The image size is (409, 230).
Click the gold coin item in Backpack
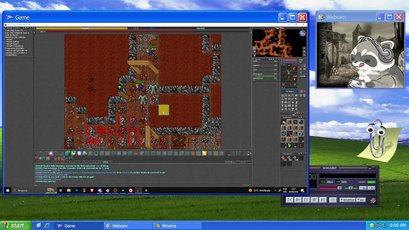point(284,122)
